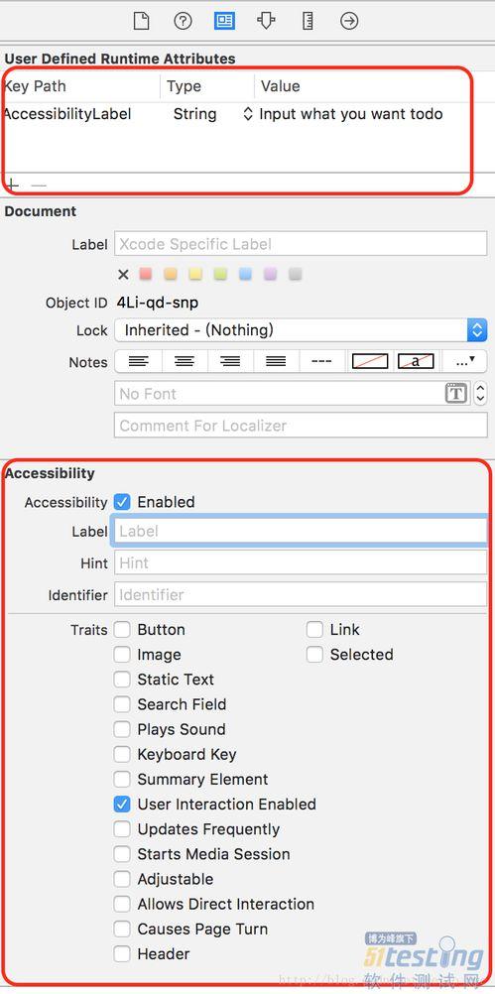Image resolution: width=495 pixels, height=994 pixels.
Task: Adjust font size with the stepper
Action: point(480,393)
